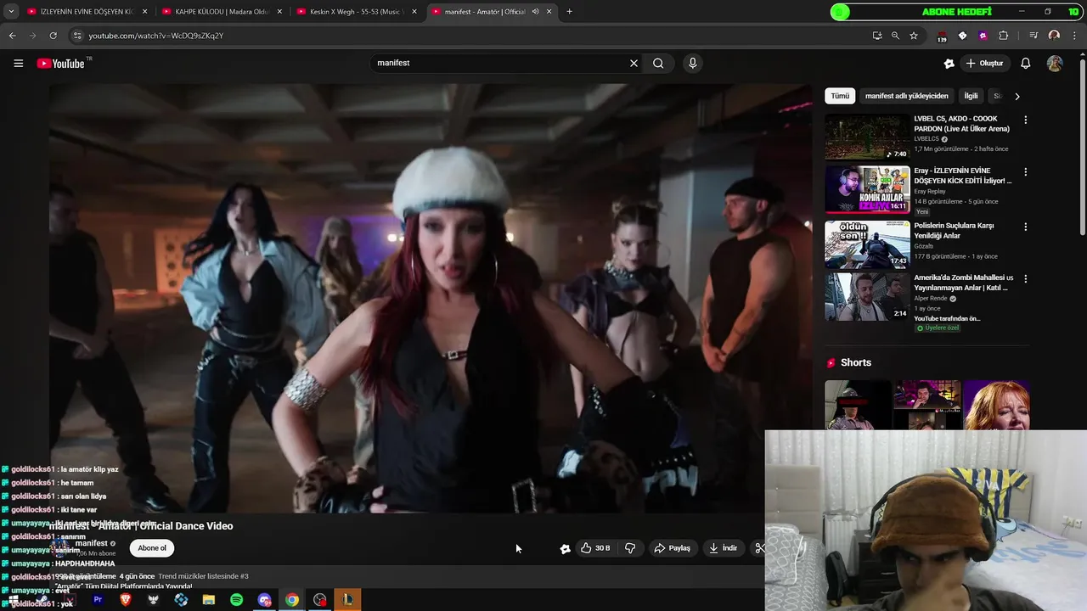Screen dimensions: 1087x611
Task: Open options for 'Amerika'da Zombi Mahallesi' video
Action: (1025, 279)
